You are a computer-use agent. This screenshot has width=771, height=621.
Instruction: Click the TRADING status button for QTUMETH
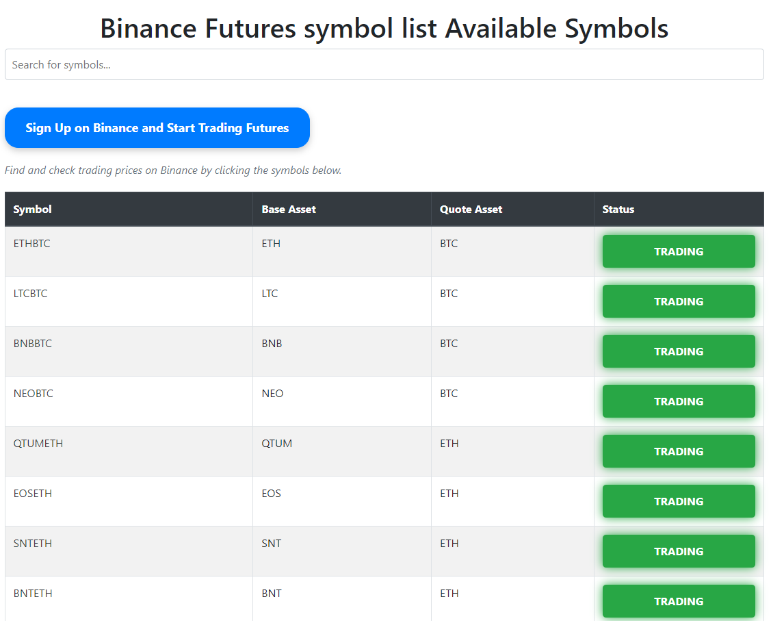(679, 451)
